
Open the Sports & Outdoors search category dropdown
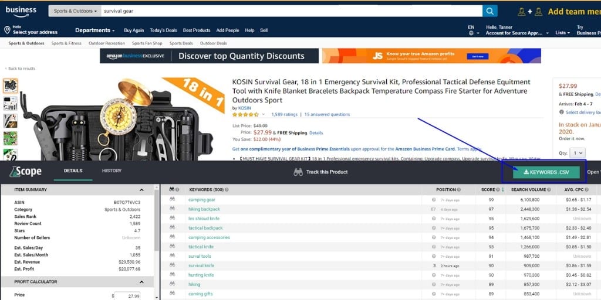[75, 11]
